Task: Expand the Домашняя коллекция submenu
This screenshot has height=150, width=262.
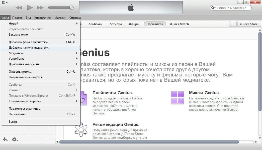Action: pyautogui.click(x=40, y=64)
